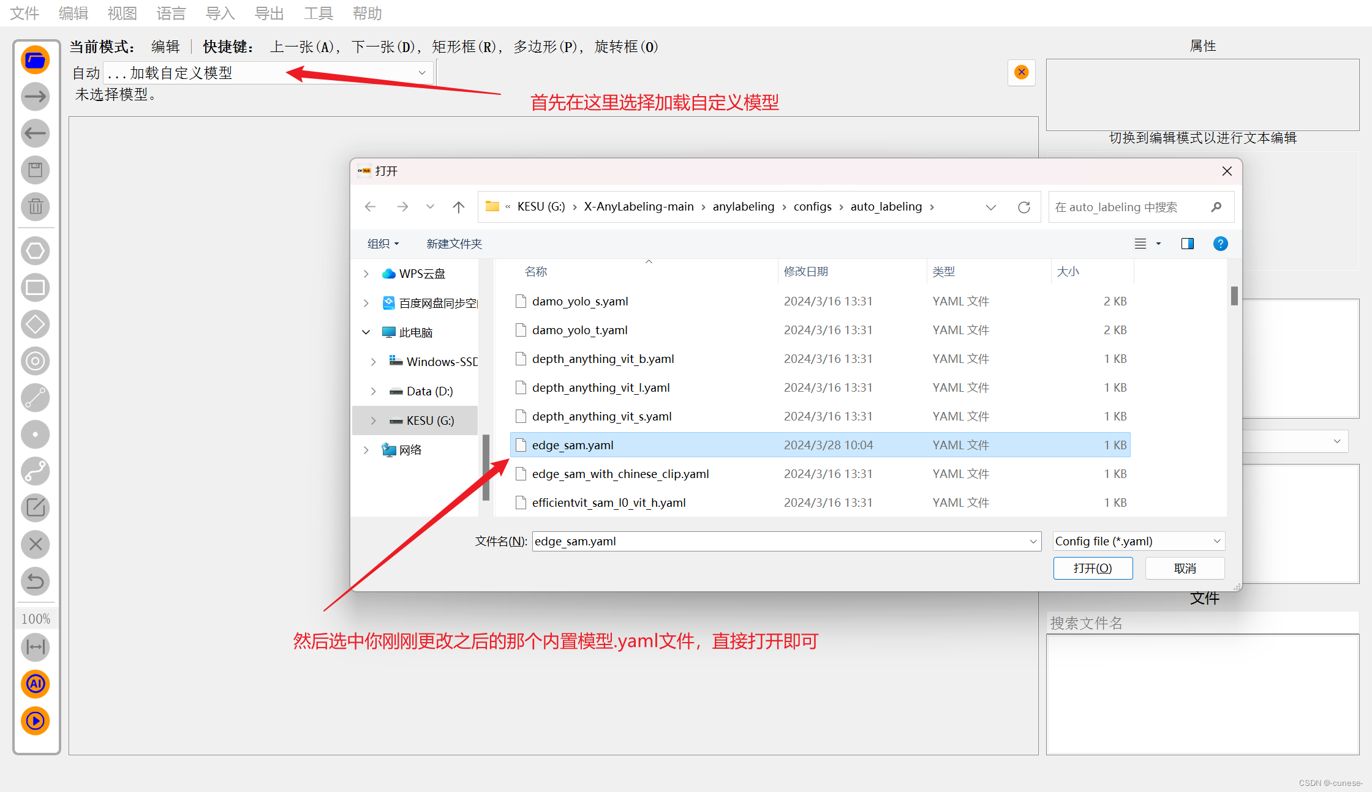Select the rotated box tool

pos(35,324)
